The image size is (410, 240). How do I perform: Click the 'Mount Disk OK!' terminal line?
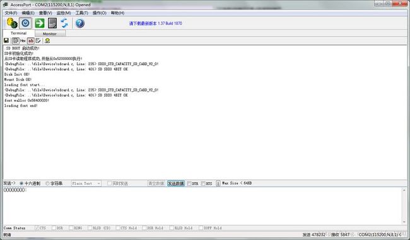pyautogui.click(x=18, y=80)
